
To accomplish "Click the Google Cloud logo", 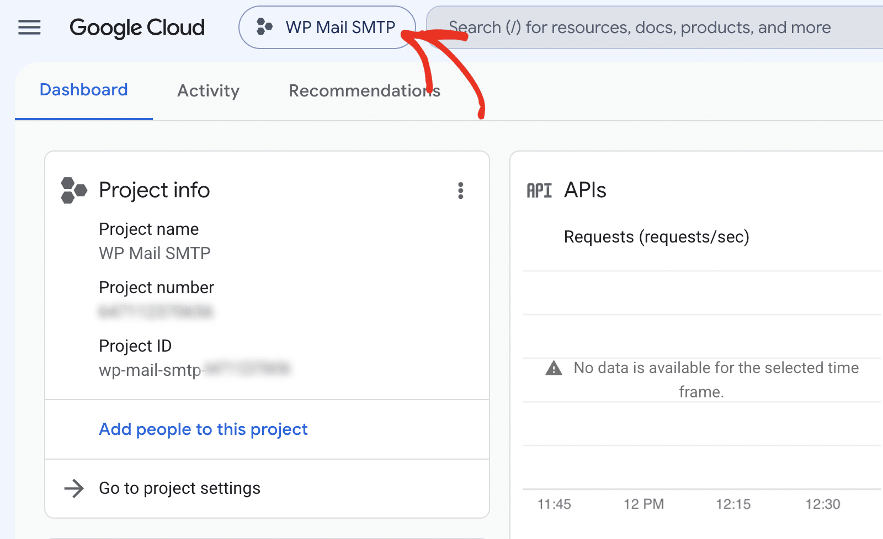I will [x=137, y=28].
